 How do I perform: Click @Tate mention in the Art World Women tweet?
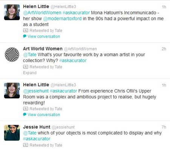coord(30,55)
